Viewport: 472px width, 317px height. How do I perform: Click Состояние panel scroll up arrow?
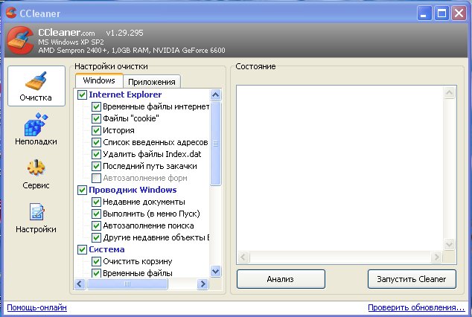(449, 92)
